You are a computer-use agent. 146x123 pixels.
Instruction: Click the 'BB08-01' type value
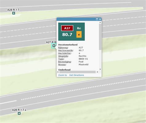coord(83,59)
